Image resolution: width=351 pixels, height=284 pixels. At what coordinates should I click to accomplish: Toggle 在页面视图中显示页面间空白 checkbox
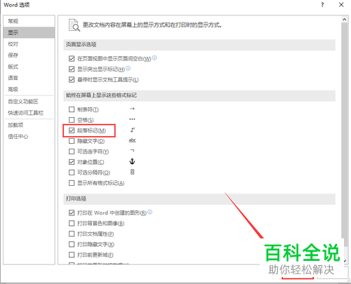(x=72, y=59)
